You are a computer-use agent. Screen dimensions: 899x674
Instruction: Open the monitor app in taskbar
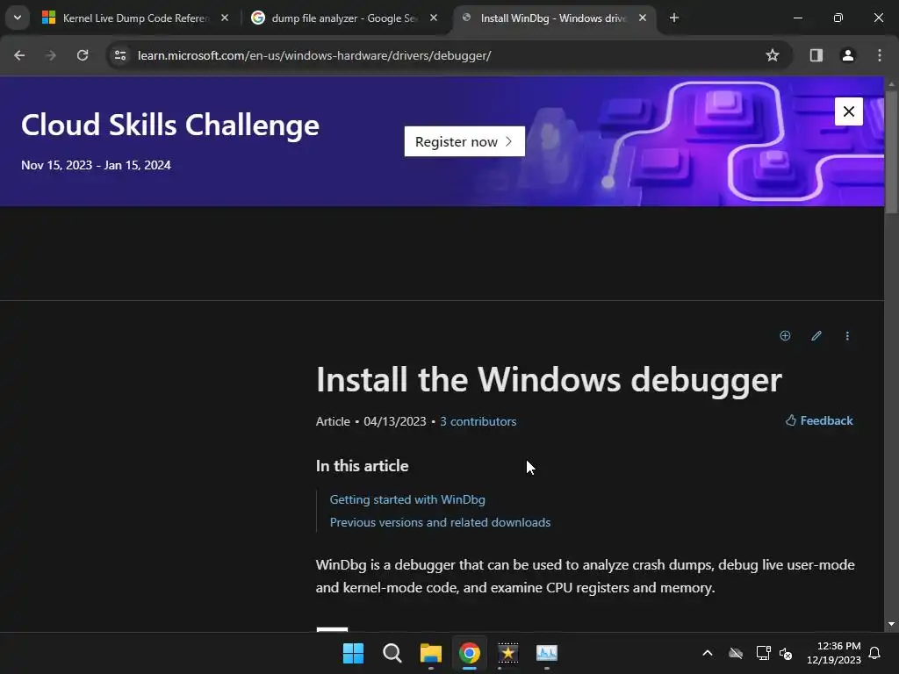547,653
